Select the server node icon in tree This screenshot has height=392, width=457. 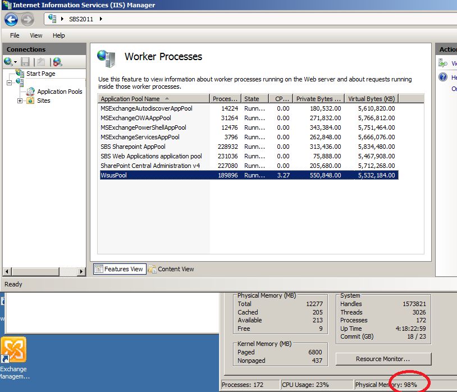pyautogui.click(x=20, y=83)
